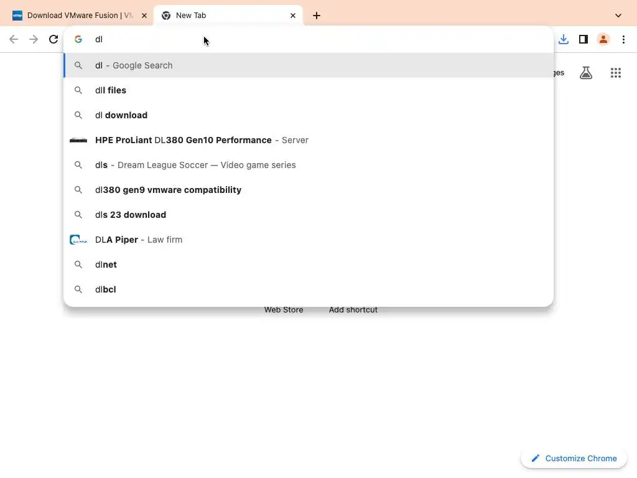The height and width of the screenshot is (478, 637).
Task: Select 'dls 23 download' suggestion
Action: pos(309,215)
